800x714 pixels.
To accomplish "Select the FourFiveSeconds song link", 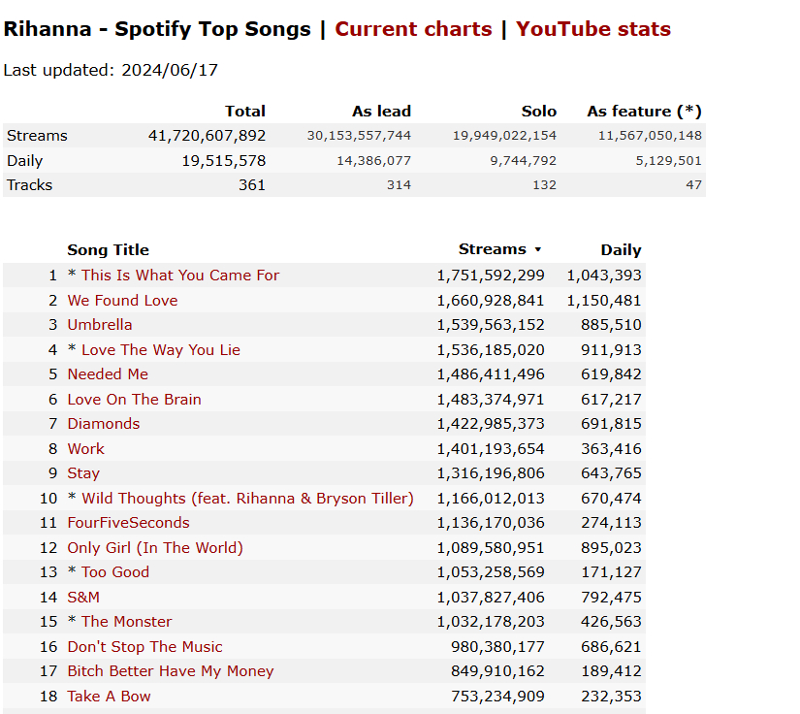I will point(129,523).
